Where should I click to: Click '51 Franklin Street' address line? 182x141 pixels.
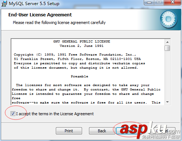(x=77, y=59)
